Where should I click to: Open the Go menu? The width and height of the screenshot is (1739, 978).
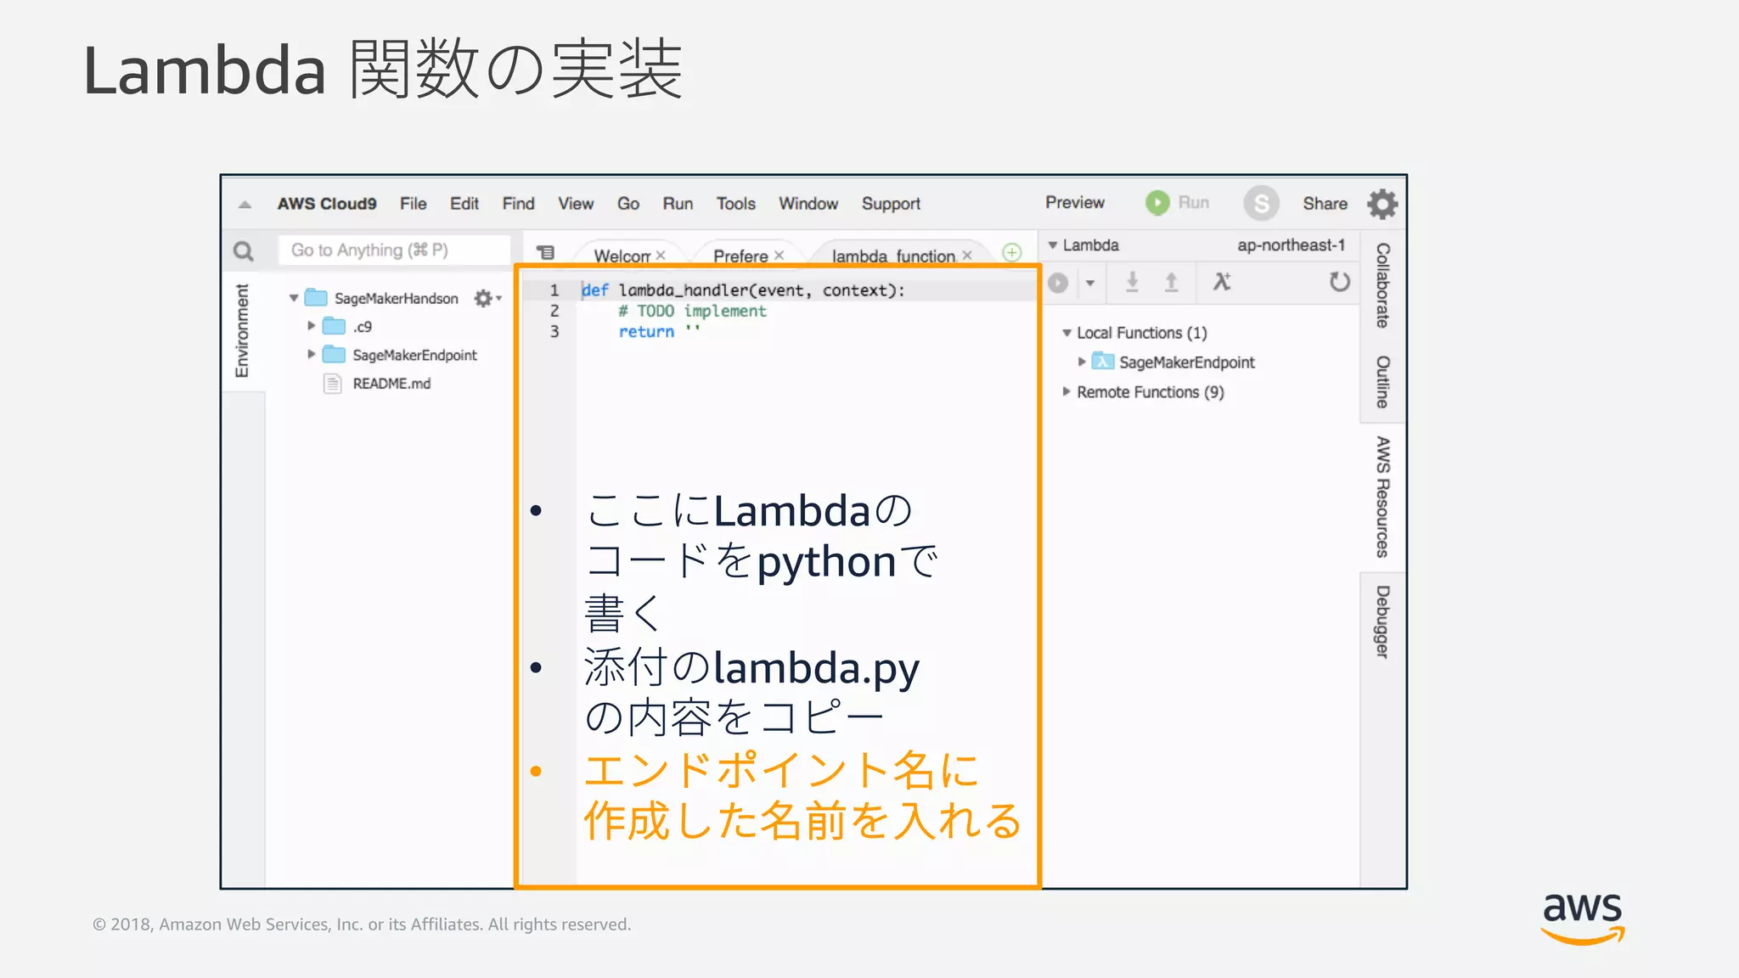coord(628,204)
